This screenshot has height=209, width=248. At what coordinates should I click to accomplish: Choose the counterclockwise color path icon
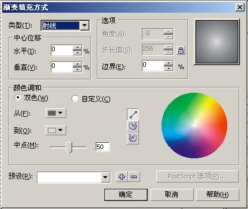[133, 126]
